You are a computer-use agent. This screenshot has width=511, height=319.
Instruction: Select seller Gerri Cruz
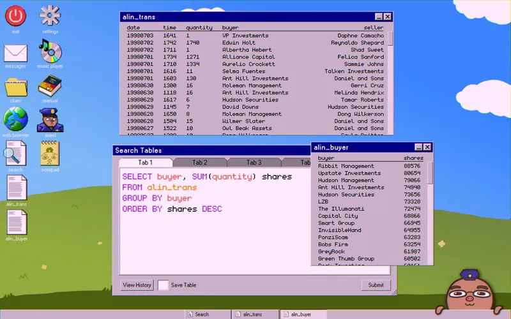(367, 85)
